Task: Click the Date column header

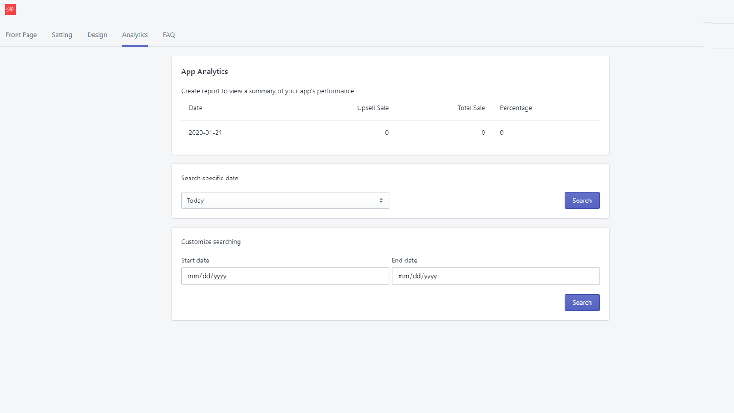Action: 195,107
